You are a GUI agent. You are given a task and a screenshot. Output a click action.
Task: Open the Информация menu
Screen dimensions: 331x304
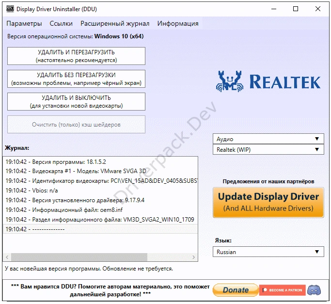coord(178,23)
